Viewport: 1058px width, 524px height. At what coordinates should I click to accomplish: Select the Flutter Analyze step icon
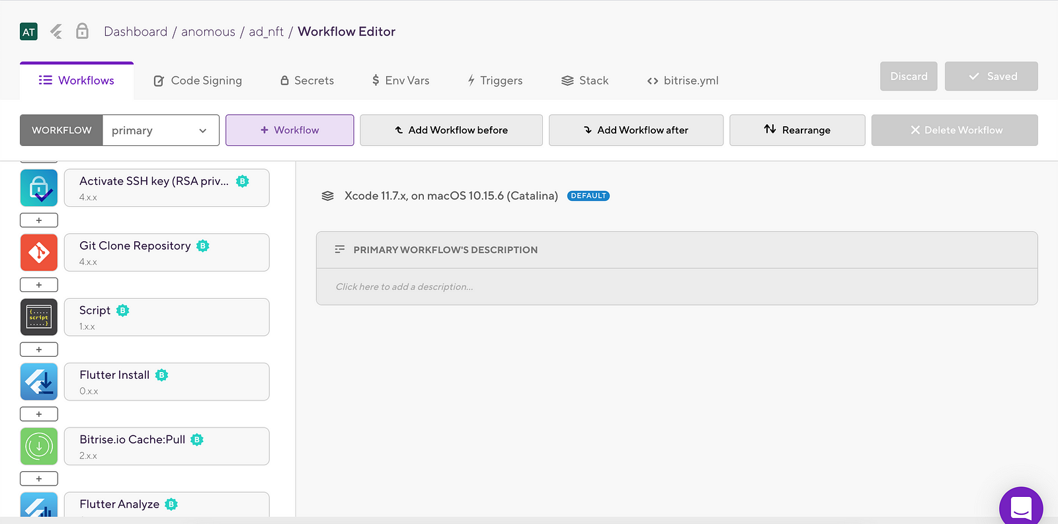pos(39,505)
